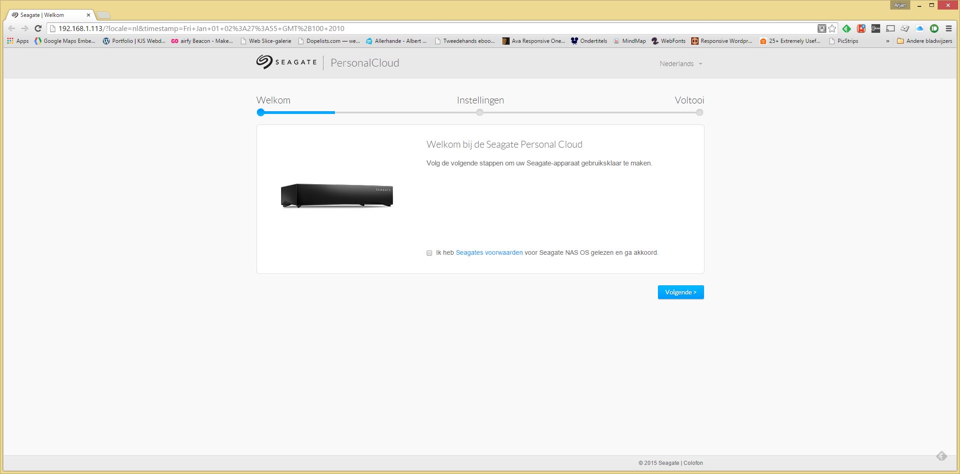Click the green Pushbullet extension icon

click(934, 28)
